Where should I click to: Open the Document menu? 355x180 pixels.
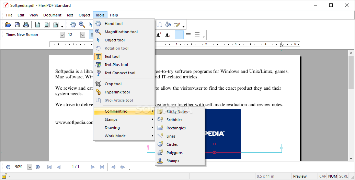point(52,15)
